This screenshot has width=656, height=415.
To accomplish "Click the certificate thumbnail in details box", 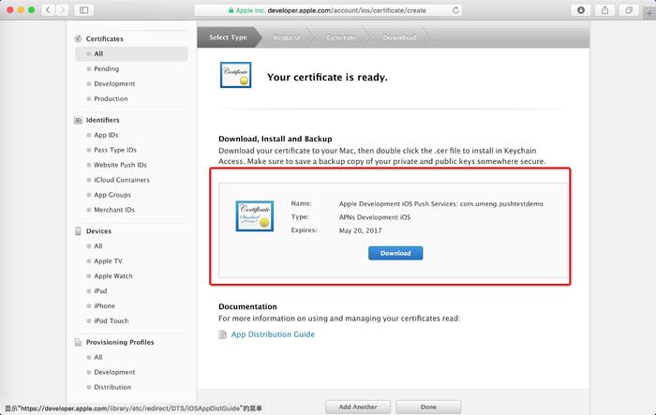I will 254,216.
